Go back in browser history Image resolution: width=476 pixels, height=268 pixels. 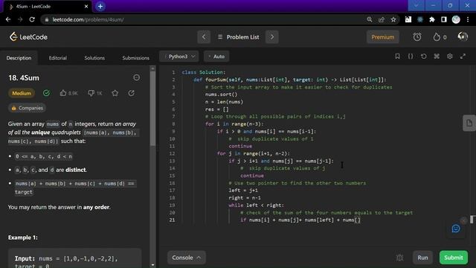pyautogui.click(x=8, y=19)
